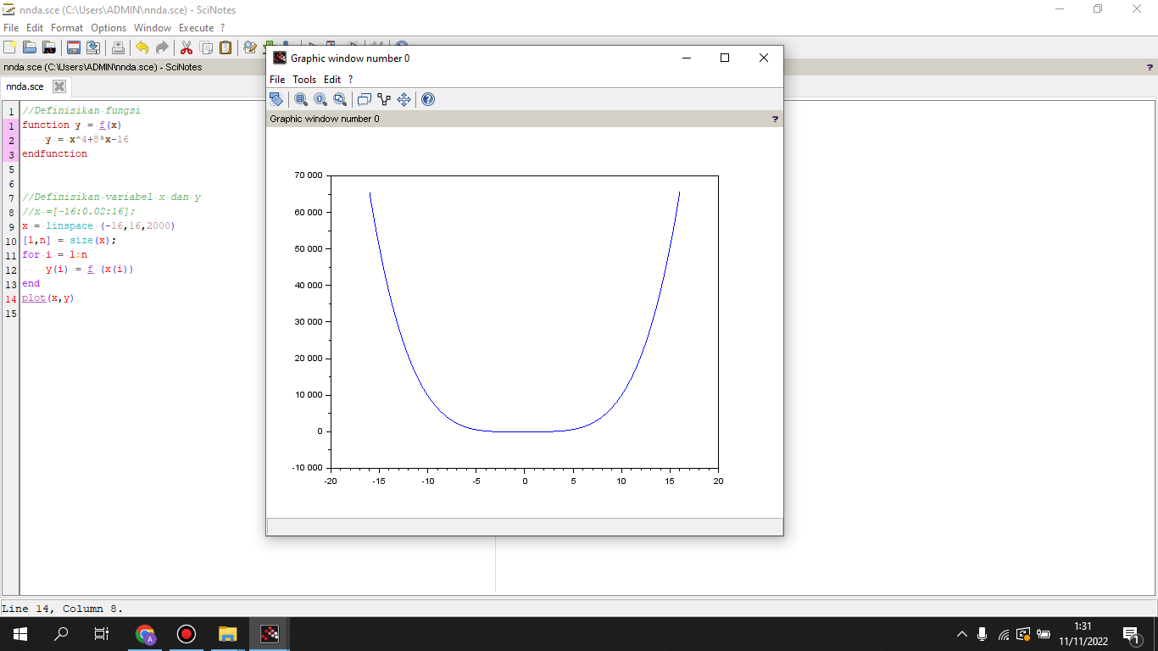Viewport: 1158px width, 651px height.
Task: Click the 'endfunction' code line
Action: tap(54, 153)
